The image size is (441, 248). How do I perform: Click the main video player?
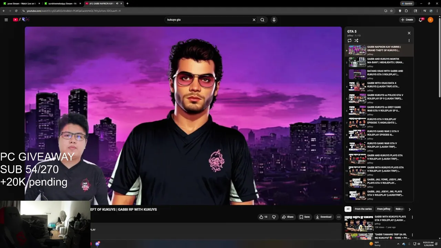tap(183, 116)
